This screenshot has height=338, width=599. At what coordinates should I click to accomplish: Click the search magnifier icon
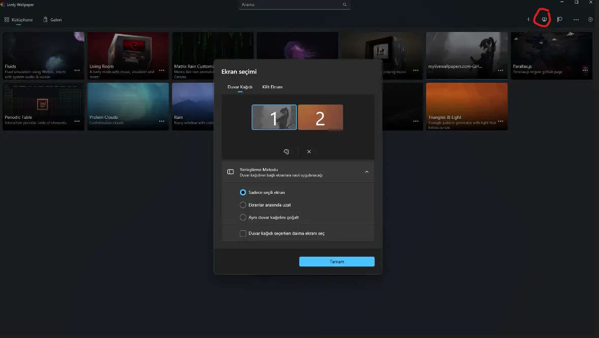click(345, 5)
